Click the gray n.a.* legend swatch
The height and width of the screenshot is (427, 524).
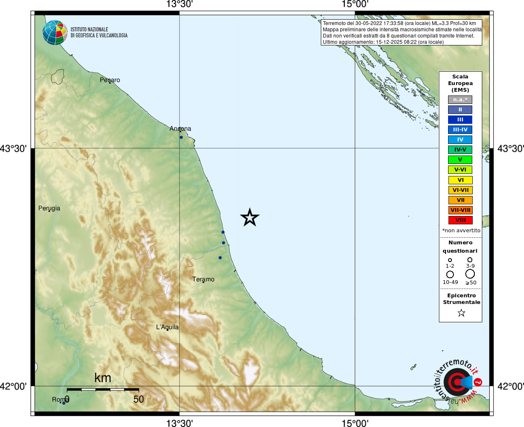point(460,100)
